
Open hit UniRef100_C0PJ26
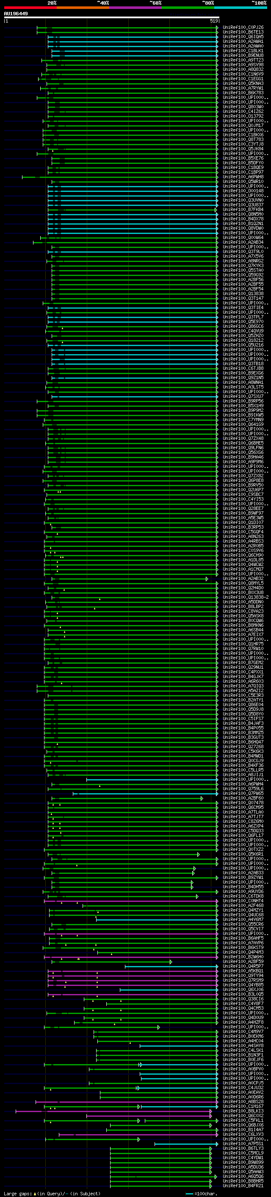pos(243,28)
